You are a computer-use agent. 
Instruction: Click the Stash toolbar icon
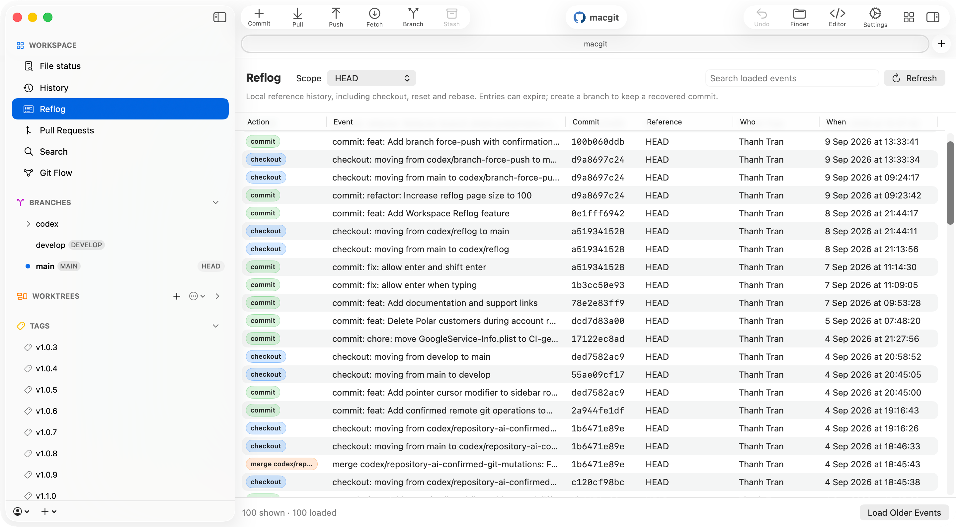click(452, 18)
